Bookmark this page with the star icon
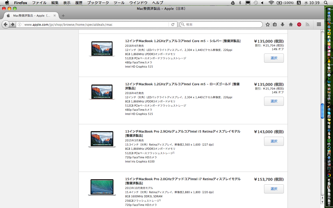The width and height of the screenshot is (333, 208). pyautogui.click(x=267, y=24)
